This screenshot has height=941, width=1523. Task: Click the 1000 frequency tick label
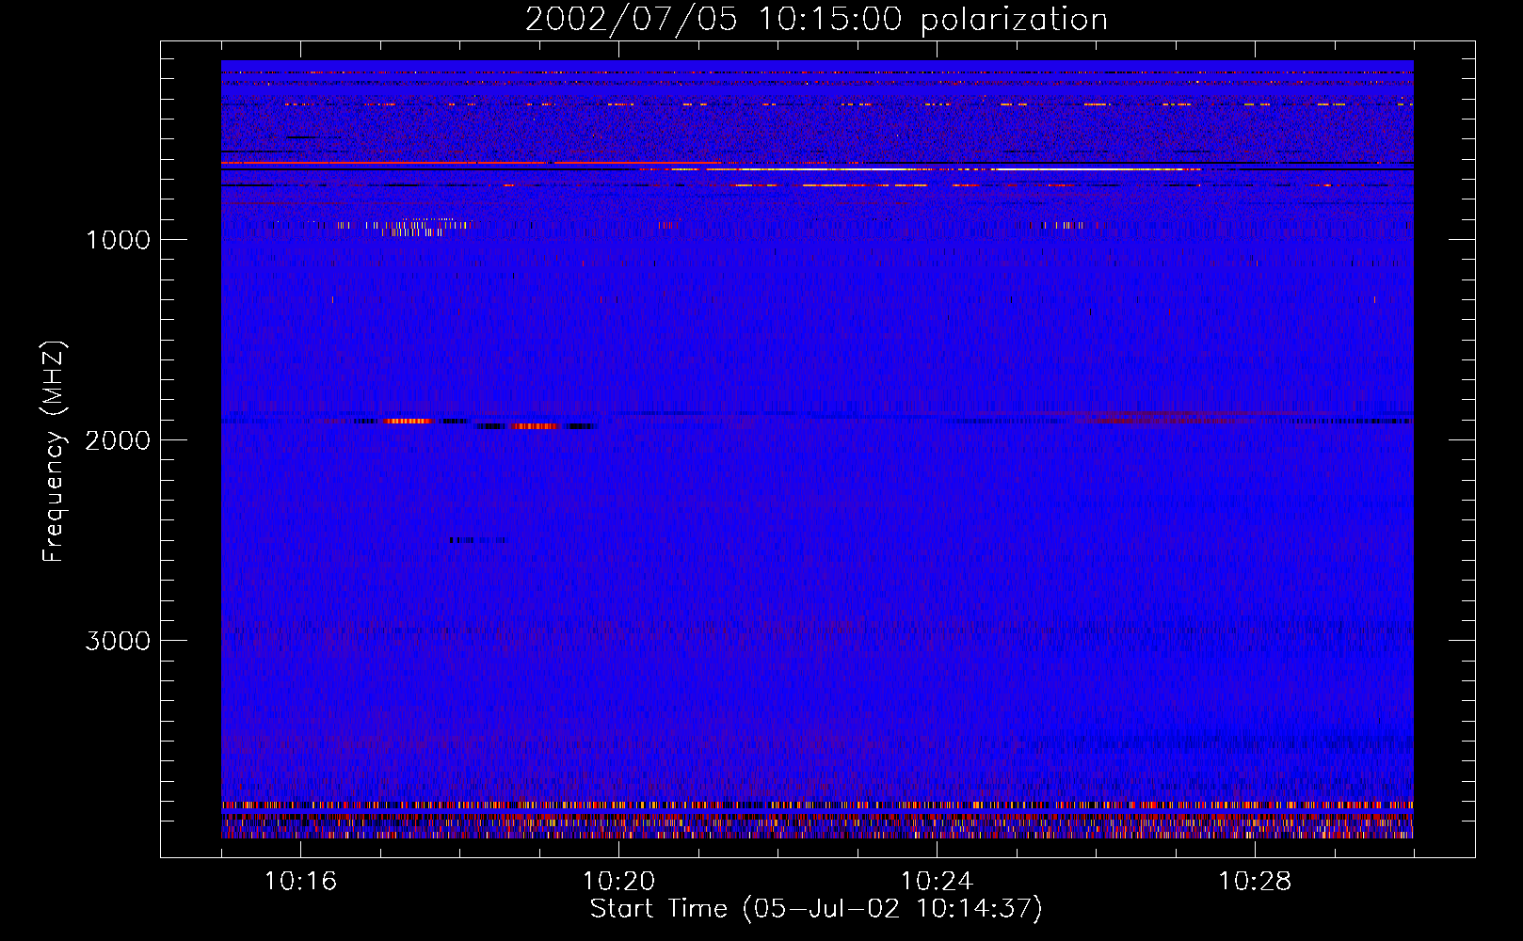click(x=118, y=240)
